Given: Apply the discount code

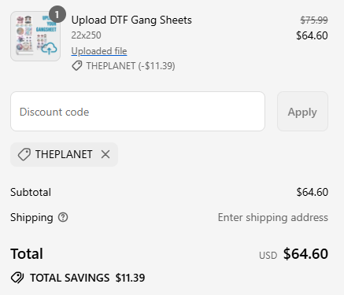Looking at the screenshot, I should (x=302, y=112).
